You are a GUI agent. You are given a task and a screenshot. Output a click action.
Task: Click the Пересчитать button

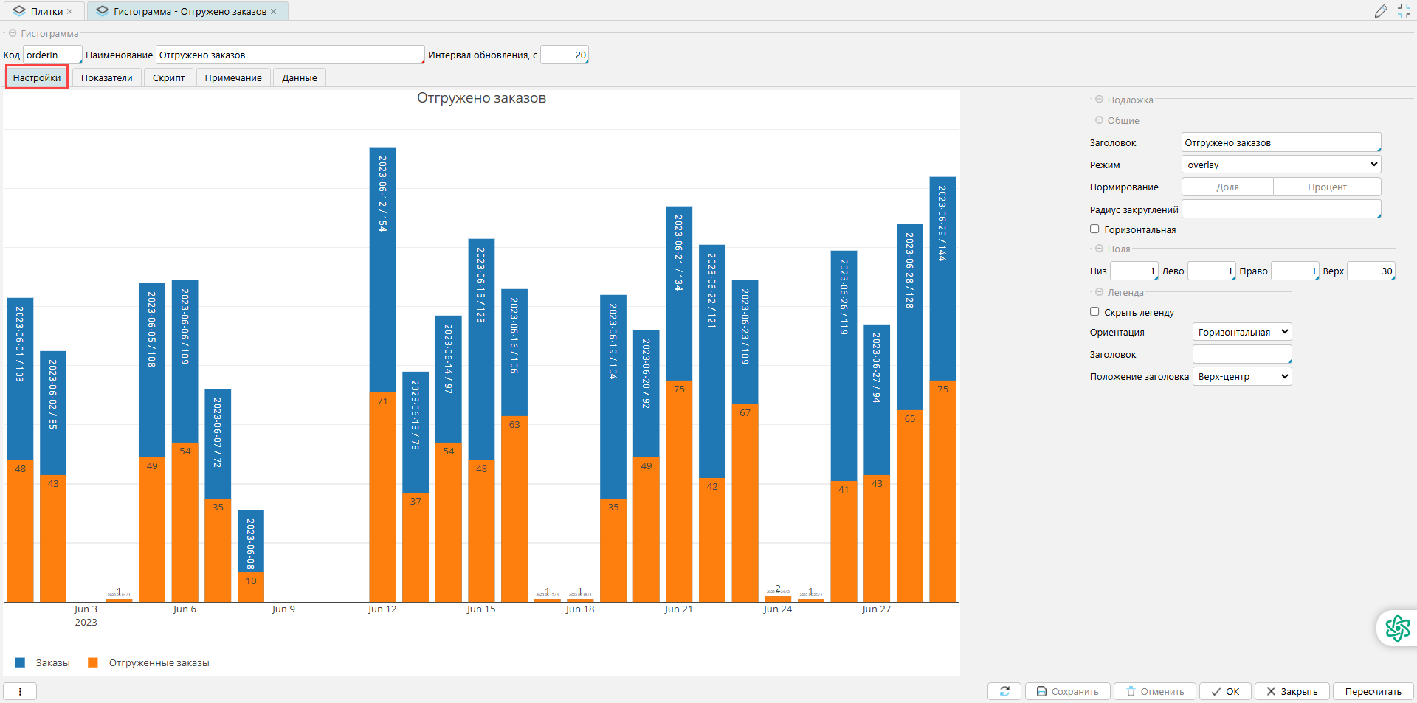click(1373, 691)
